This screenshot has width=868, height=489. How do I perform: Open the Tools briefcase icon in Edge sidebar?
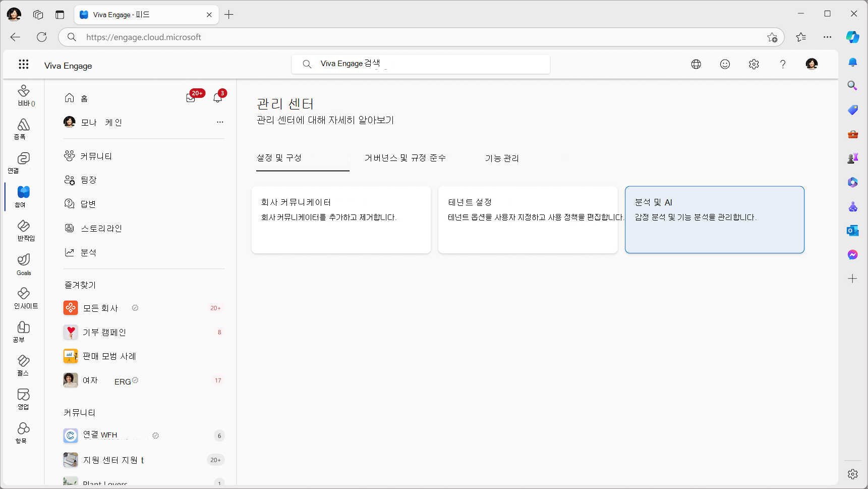(852, 134)
